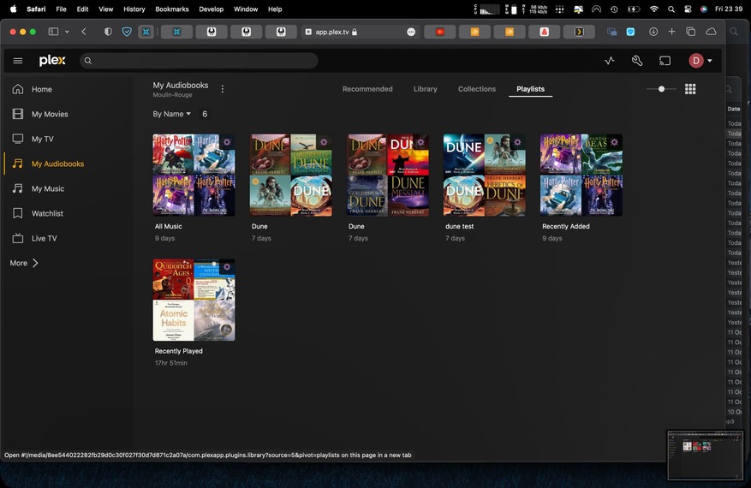The width and height of the screenshot is (751, 488).
Task: Open My Movies library in sidebar
Action: [50, 114]
